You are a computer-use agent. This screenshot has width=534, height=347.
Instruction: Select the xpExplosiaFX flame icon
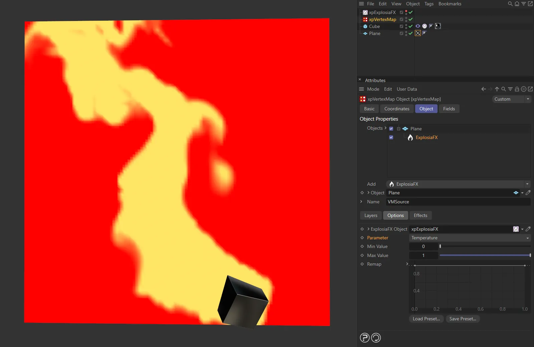pyautogui.click(x=365, y=12)
